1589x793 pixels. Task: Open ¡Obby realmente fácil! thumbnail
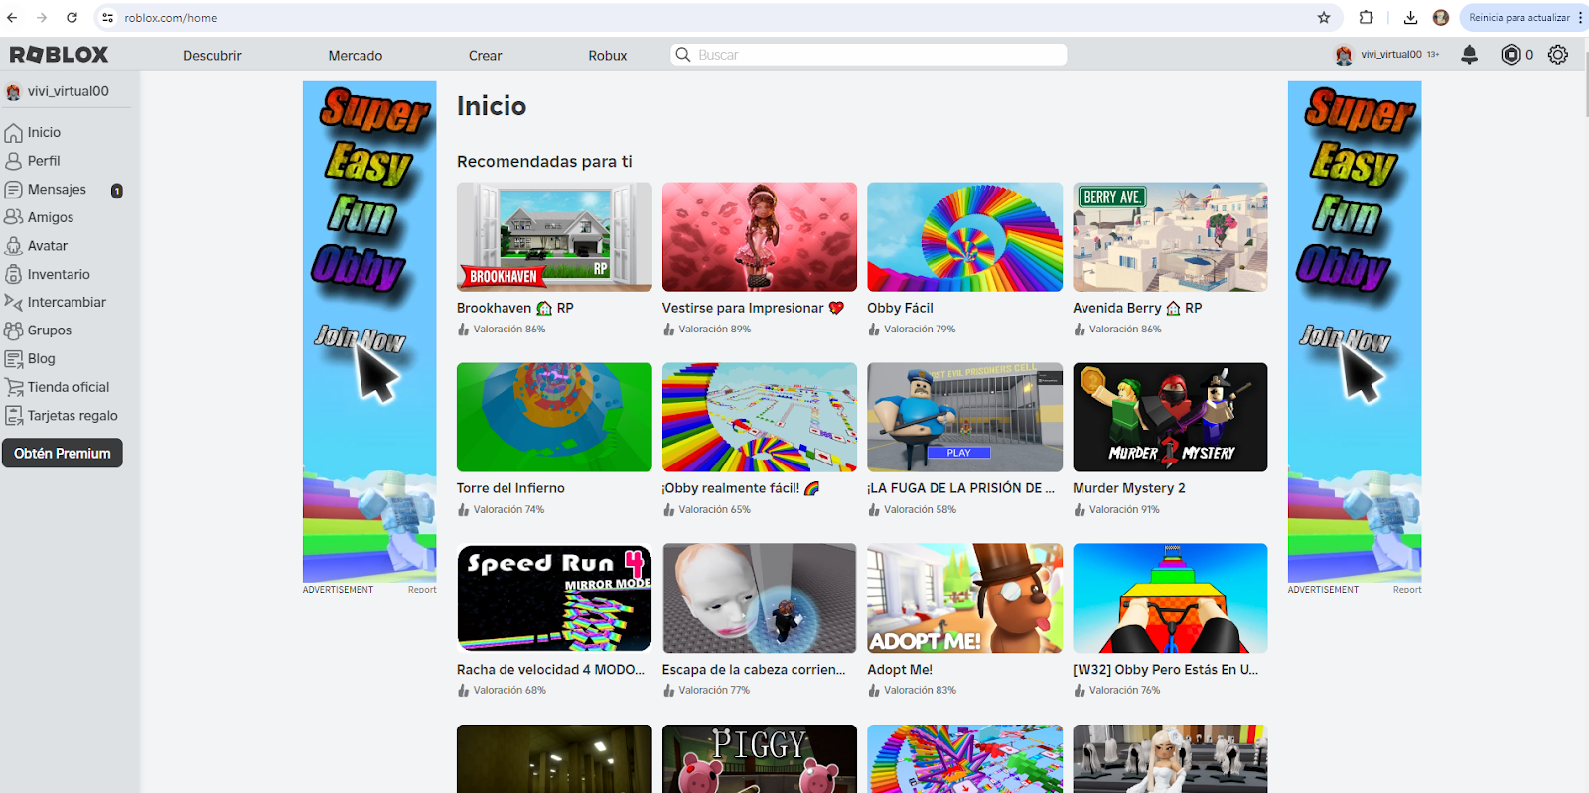(x=760, y=417)
